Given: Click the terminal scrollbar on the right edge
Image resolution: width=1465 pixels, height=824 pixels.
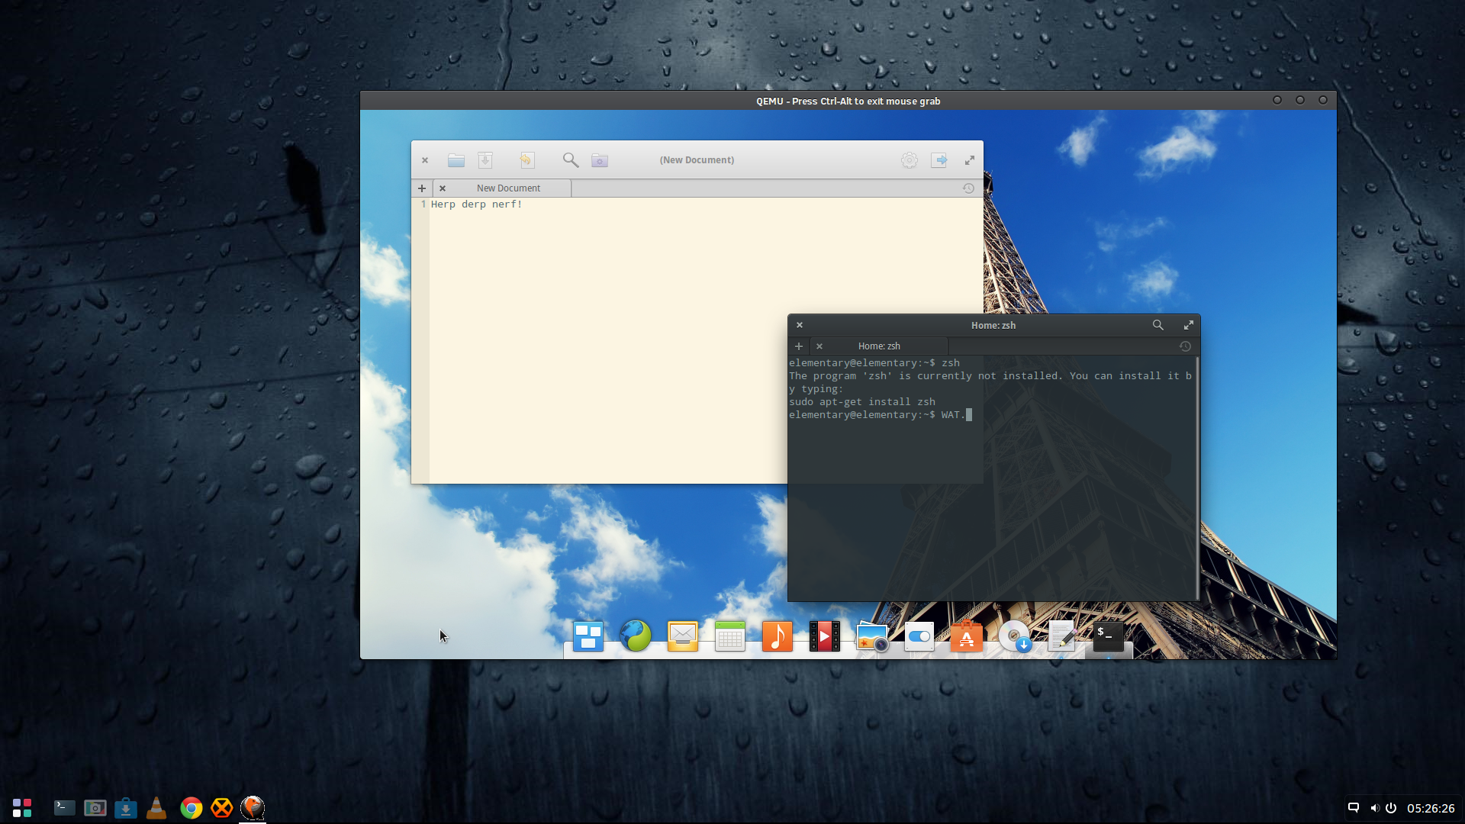Looking at the screenshot, I should [1197, 478].
